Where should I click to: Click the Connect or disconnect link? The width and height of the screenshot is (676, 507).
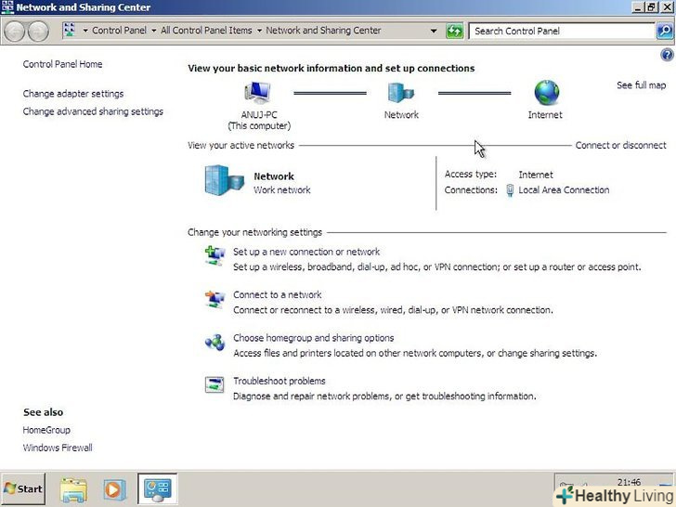pos(621,145)
